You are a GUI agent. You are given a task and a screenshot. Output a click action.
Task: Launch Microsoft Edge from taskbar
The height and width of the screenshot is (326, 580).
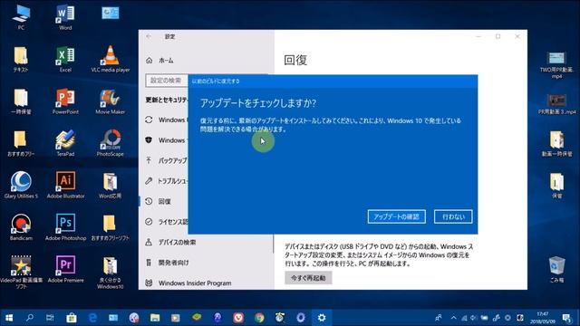(92, 318)
